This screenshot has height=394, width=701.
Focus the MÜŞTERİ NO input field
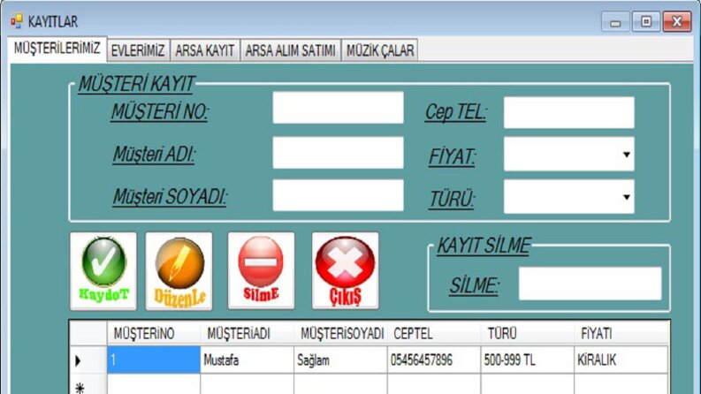tap(338, 108)
